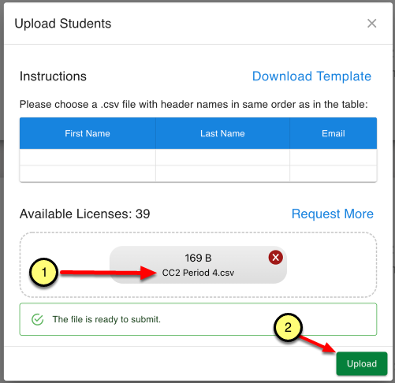The width and height of the screenshot is (395, 383).
Task: Select the Last Name column header
Action: (x=222, y=133)
